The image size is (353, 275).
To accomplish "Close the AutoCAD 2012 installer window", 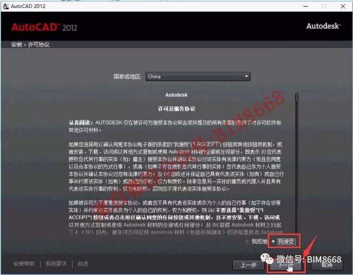I will (342, 6).
